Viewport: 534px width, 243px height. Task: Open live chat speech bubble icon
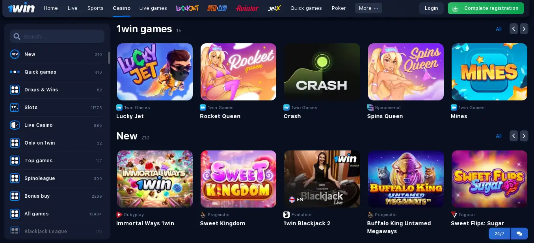(519, 234)
